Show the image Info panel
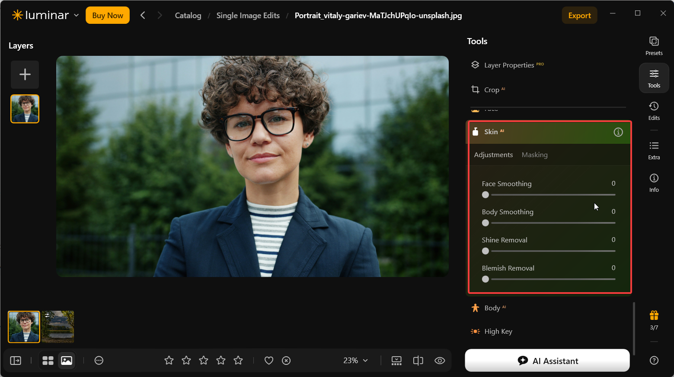Viewport: 674px width, 377px height. click(x=654, y=183)
